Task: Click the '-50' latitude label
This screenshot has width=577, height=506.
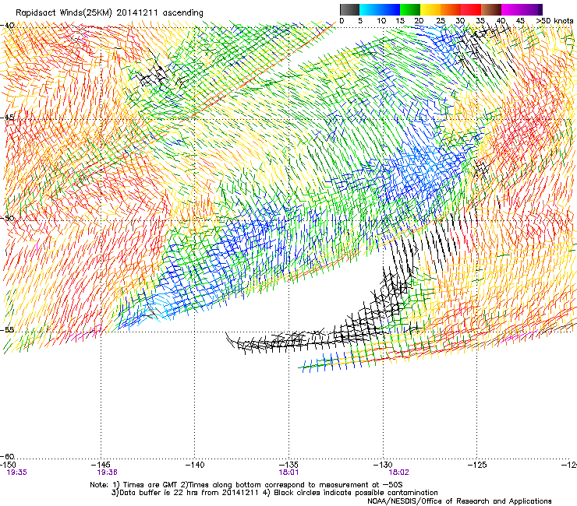Action: pos(7,218)
